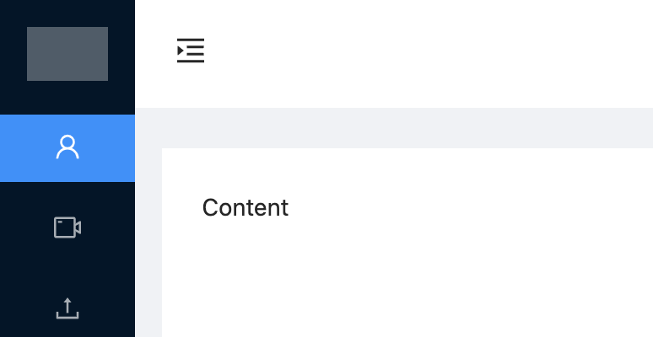Toggle the collapsed sider via the header trigger

click(191, 51)
